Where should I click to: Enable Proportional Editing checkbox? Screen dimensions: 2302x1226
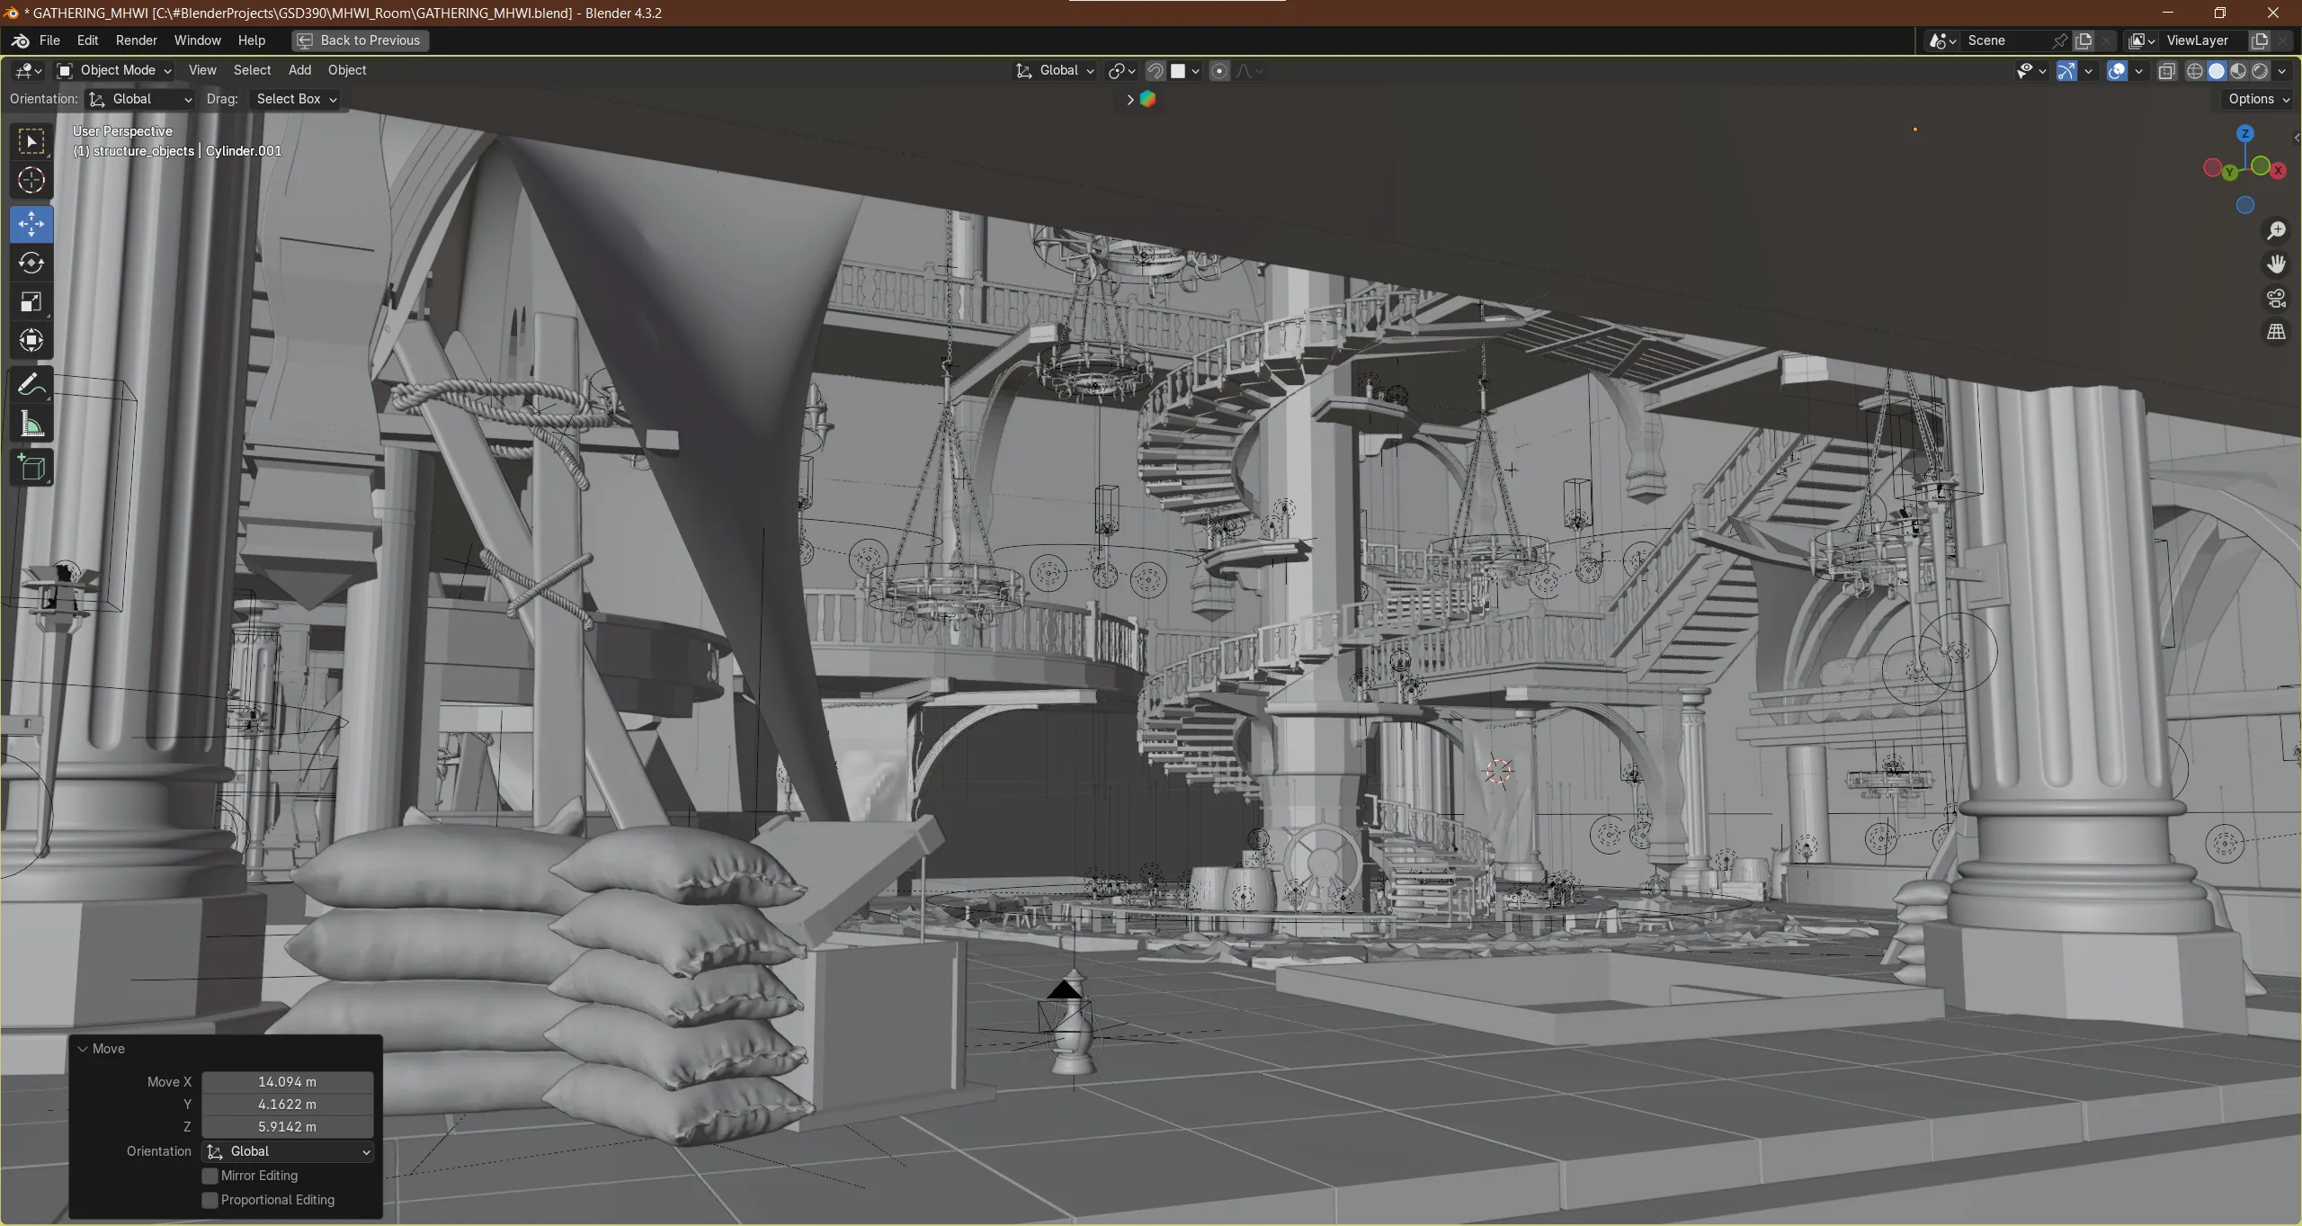click(210, 1200)
